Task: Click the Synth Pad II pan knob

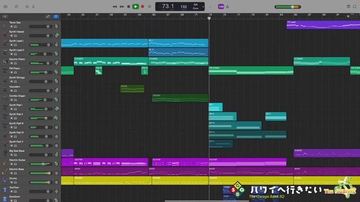Action: pos(56,118)
